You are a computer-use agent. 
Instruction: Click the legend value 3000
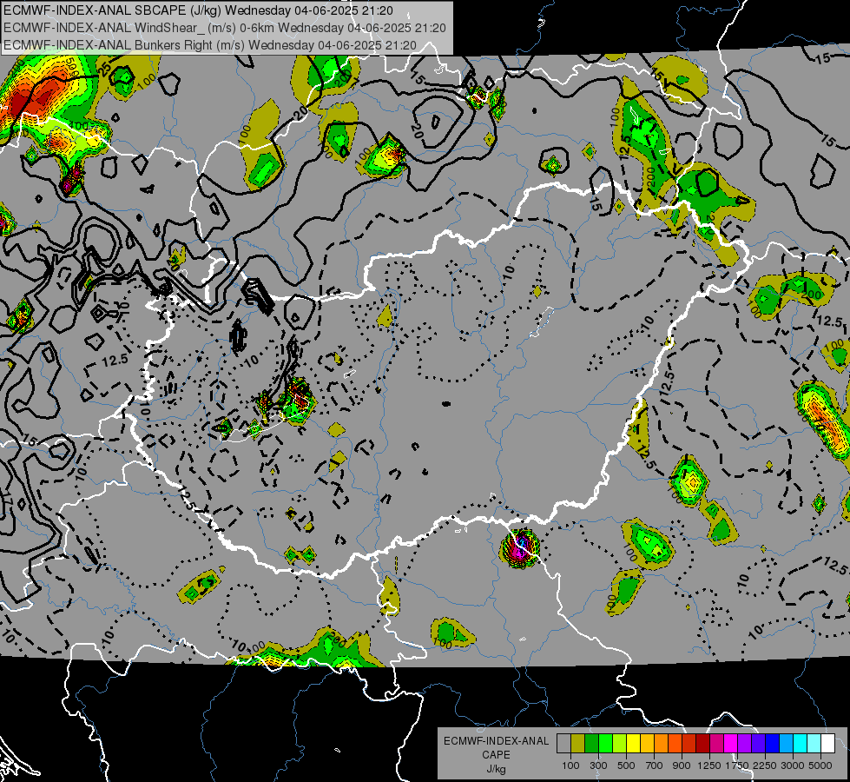[x=793, y=765]
